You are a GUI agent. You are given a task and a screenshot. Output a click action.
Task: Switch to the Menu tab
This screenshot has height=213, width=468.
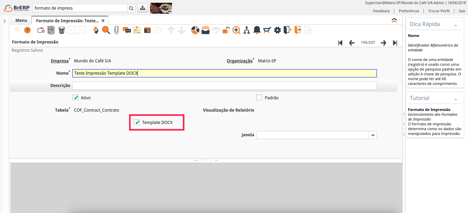point(21,20)
